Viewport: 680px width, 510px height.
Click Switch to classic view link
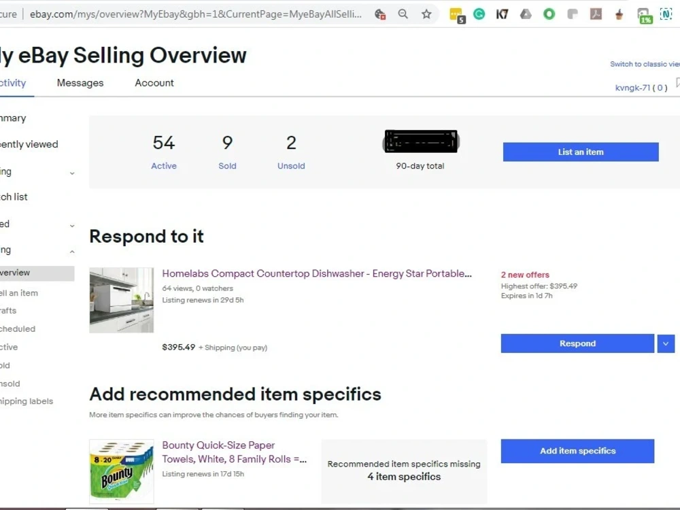tap(645, 64)
